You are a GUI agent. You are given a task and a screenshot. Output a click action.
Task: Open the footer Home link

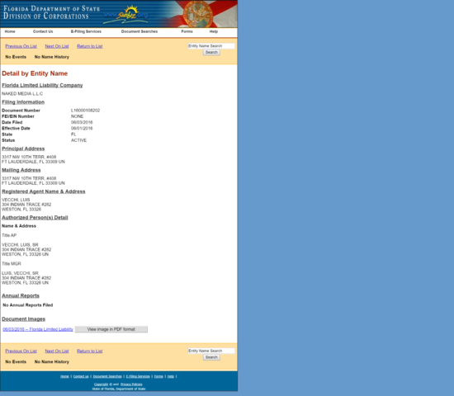64,376
